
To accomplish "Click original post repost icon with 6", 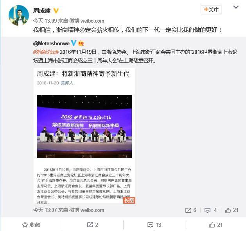I will click(x=190, y=210).
